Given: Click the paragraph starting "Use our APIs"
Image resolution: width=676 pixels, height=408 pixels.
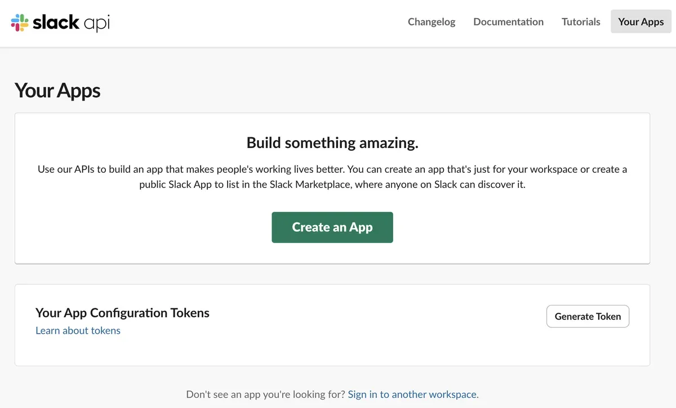Looking at the screenshot, I should tap(332, 177).
